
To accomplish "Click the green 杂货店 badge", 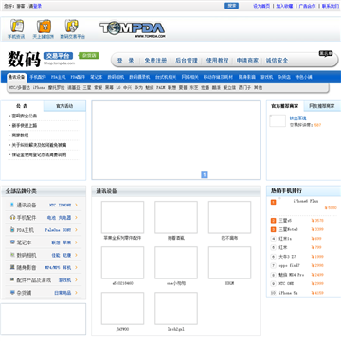I will pyautogui.click(x=89, y=56).
